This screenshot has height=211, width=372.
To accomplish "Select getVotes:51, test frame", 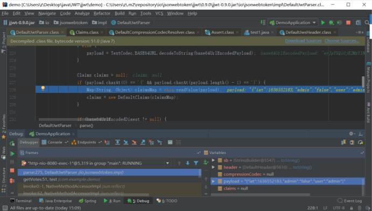I will (109, 179).
